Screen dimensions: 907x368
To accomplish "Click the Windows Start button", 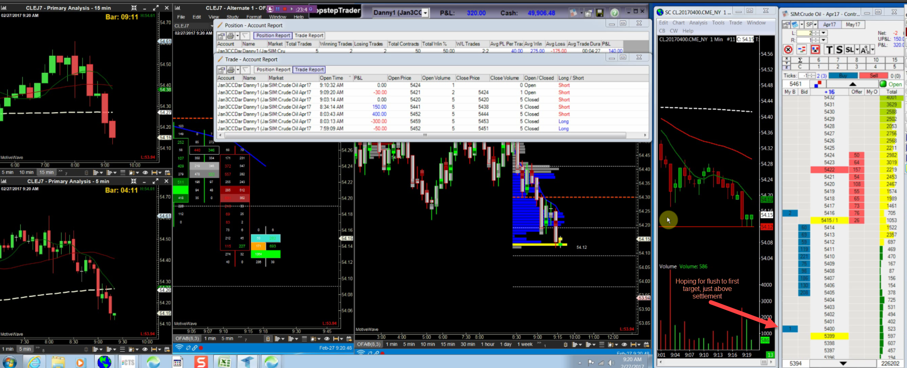I will (x=9, y=362).
